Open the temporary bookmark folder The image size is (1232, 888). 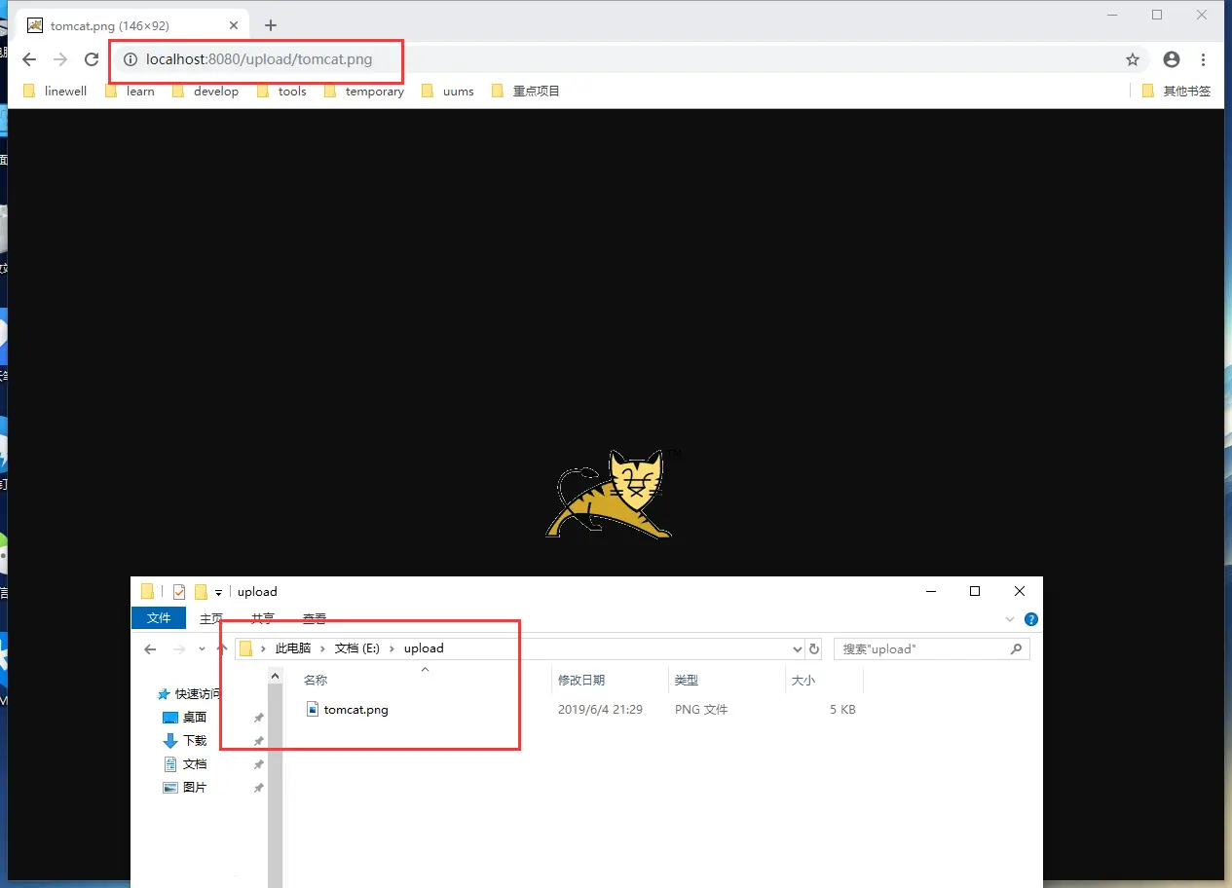coord(364,91)
